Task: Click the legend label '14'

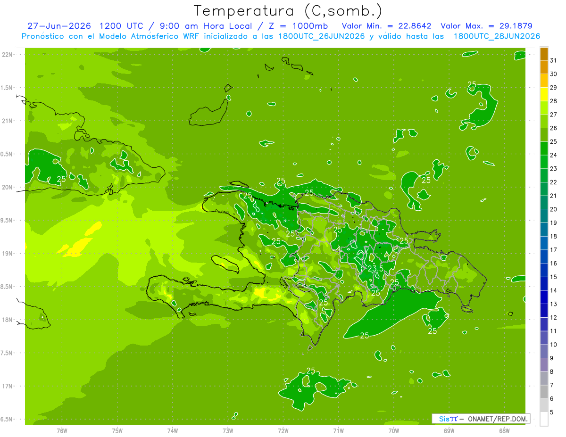Action: click(554, 290)
